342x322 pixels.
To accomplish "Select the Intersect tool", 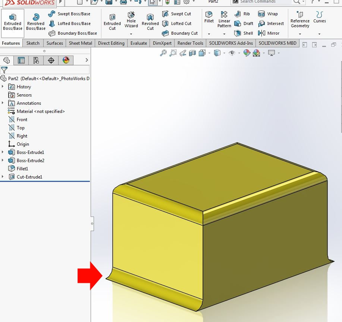I will point(271,23).
